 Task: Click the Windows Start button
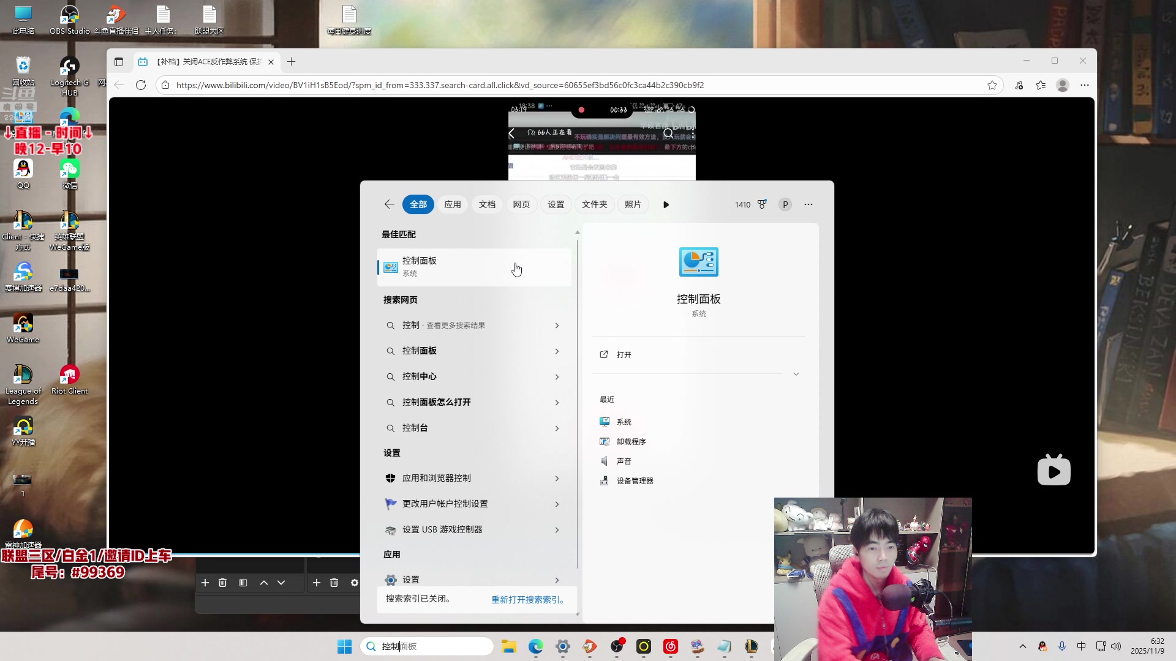(x=344, y=646)
